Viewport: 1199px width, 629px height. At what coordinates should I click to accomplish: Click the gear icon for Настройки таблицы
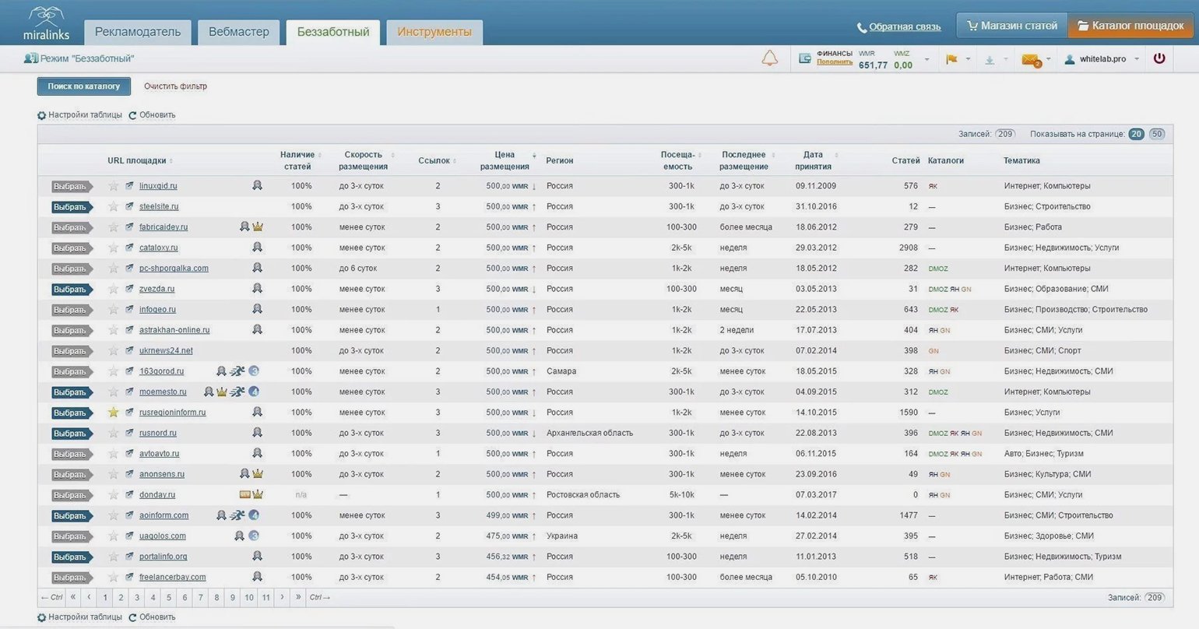pyautogui.click(x=42, y=115)
